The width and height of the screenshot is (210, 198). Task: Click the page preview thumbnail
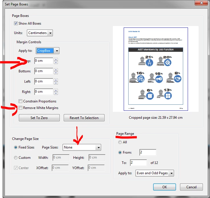156,69
